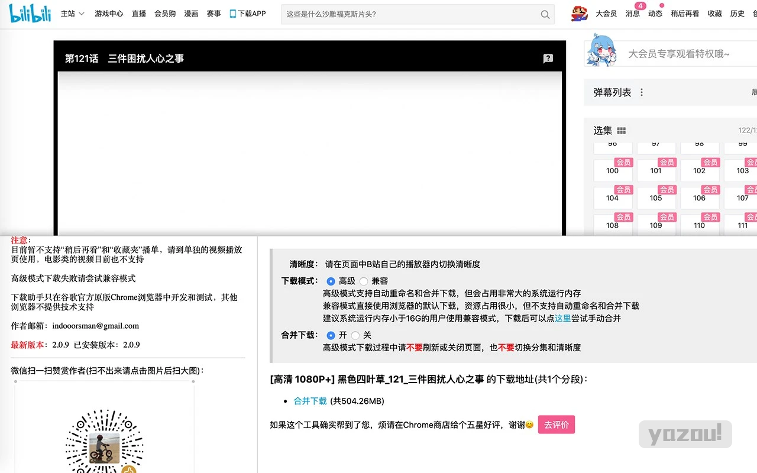Click the 这里 manual merge link
The image size is (757, 473).
(562, 318)
